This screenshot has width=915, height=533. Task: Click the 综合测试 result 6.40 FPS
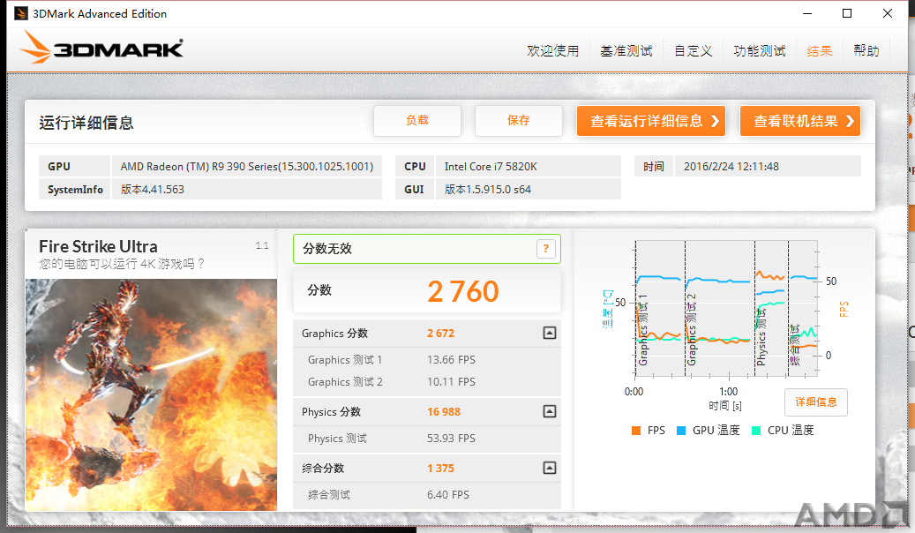coord(448,494)
